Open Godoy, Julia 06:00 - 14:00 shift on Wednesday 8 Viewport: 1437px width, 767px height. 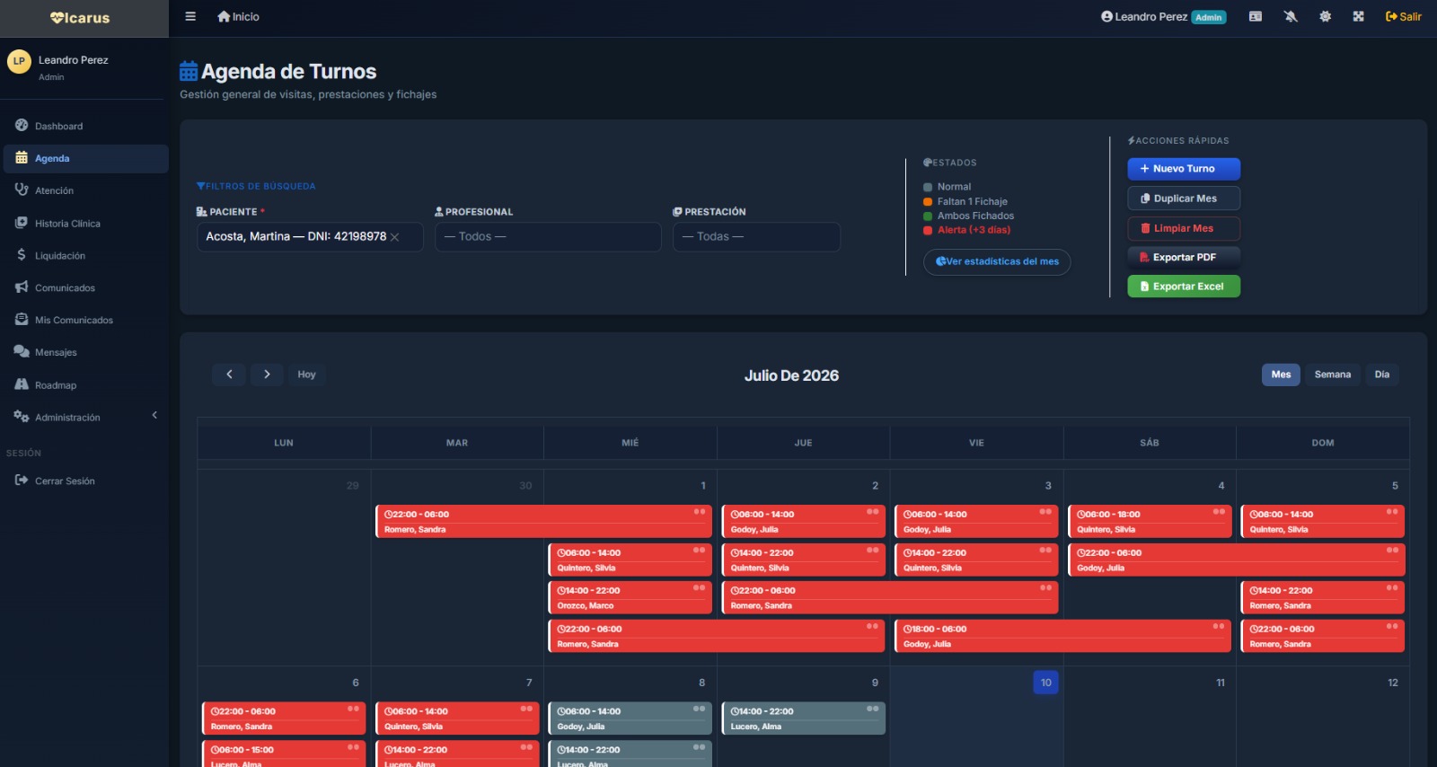click(630, 719)
